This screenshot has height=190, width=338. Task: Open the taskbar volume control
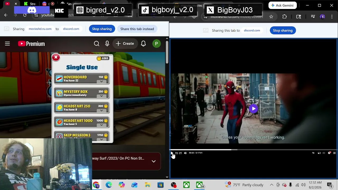(303, 185)
